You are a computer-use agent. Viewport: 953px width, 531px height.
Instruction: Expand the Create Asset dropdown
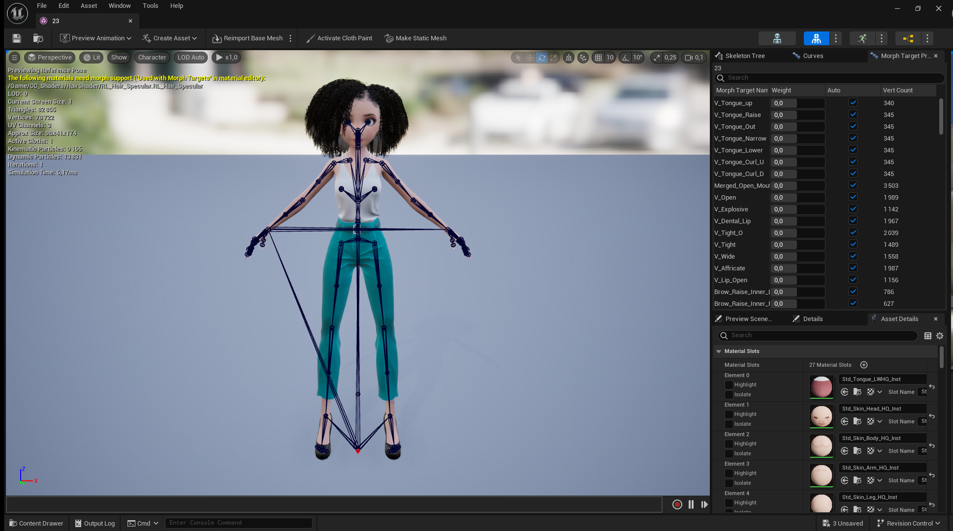169,38
